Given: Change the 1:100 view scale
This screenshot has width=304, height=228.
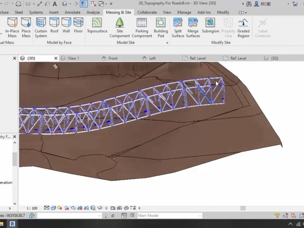Looking at the screenshot, I should point(32,208).
